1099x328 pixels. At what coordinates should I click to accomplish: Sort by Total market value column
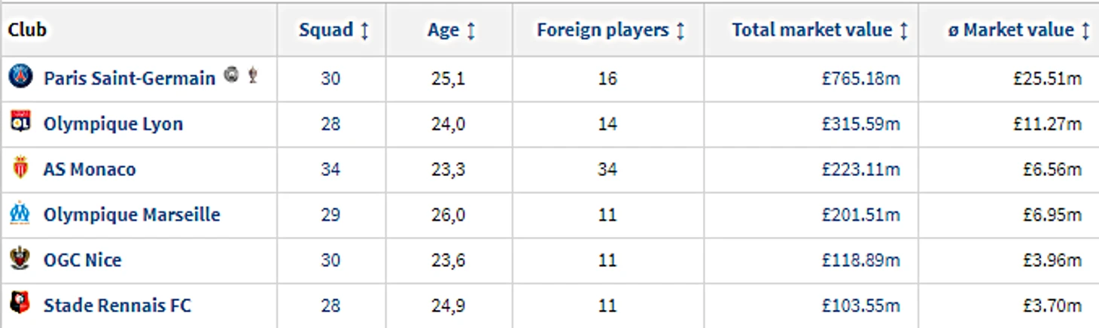820,30
